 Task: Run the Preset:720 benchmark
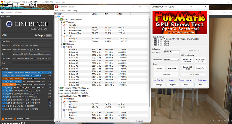tap(200, 68)
